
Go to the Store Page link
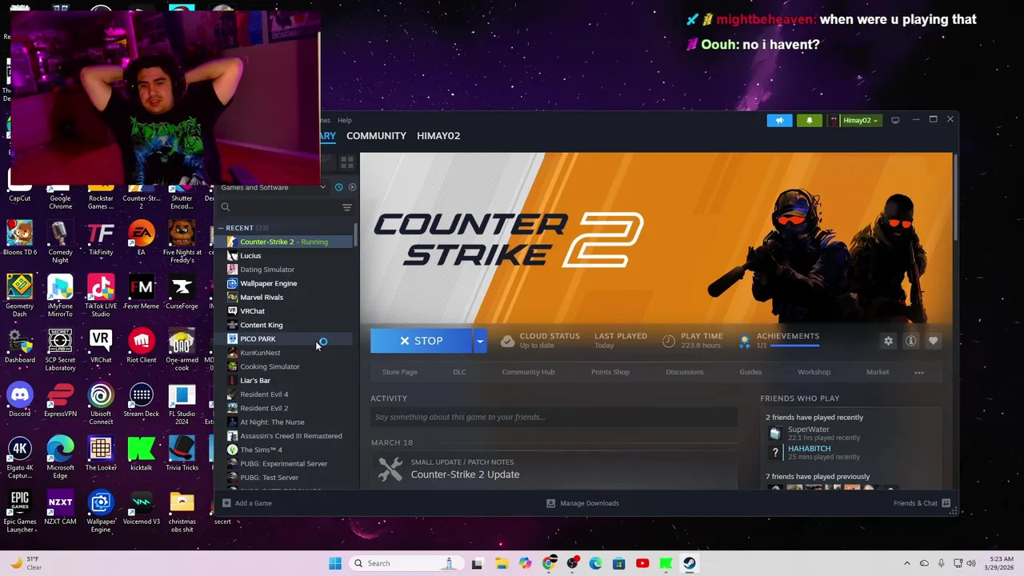[399, 372]
